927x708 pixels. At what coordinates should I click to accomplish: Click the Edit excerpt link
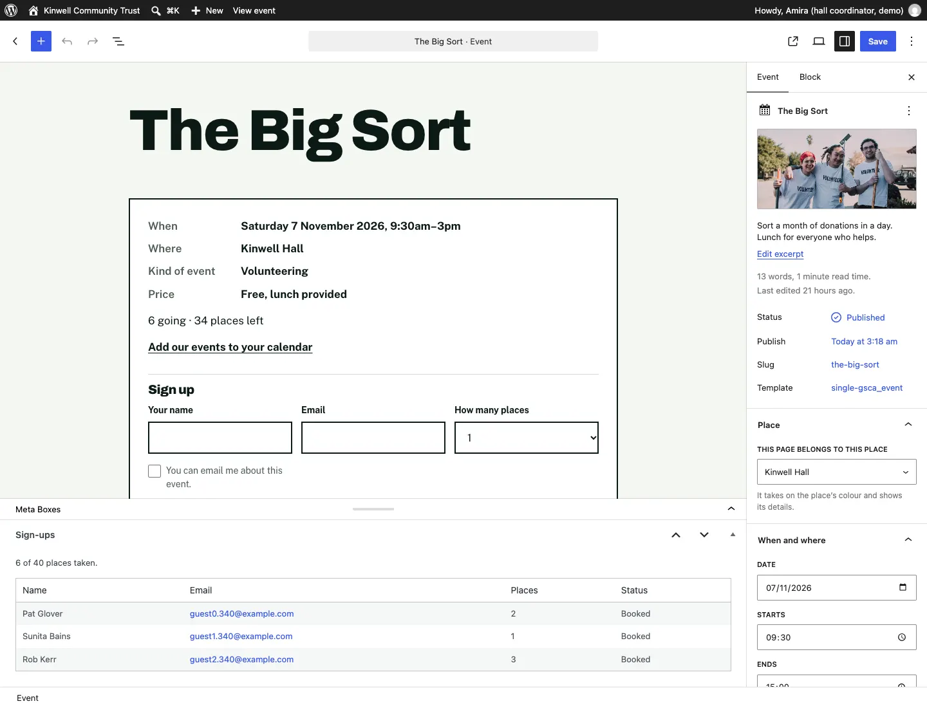tap(780, 254)
